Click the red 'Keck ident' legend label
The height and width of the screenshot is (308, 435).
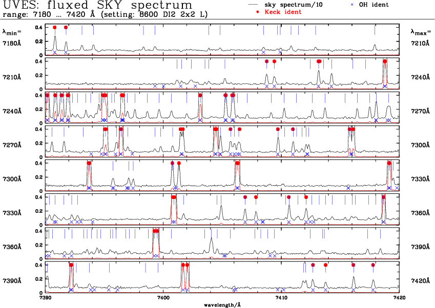(x=283, y=12)
